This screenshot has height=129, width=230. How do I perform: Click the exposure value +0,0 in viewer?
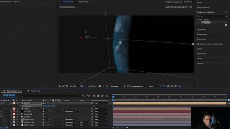pos(179,86)
